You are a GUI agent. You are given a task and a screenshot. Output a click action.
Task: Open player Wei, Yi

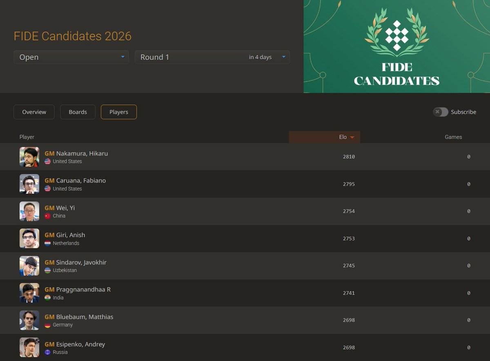pos(60,208)
